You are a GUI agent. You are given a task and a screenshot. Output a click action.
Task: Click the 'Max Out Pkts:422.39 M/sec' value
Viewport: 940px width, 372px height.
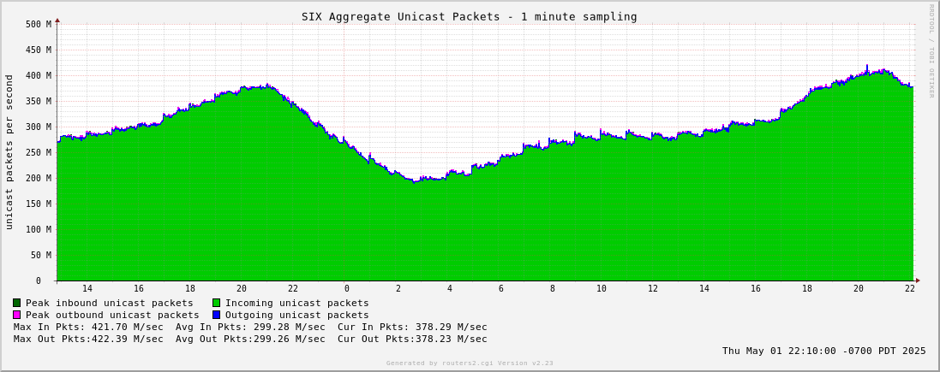[88, 339]
